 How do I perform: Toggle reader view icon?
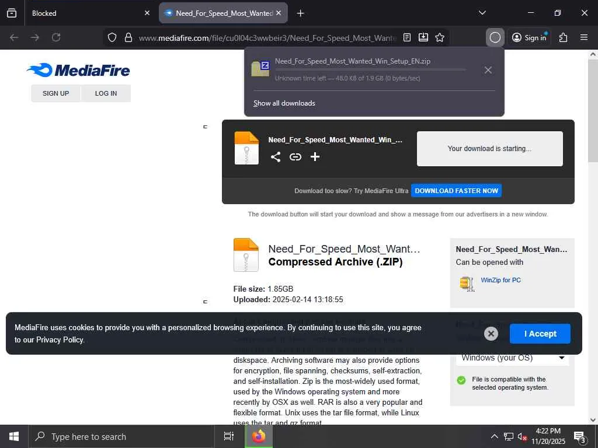point(407,37)
